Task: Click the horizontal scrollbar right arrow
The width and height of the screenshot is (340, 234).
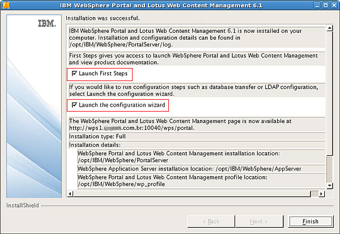Action: [321, 194]
